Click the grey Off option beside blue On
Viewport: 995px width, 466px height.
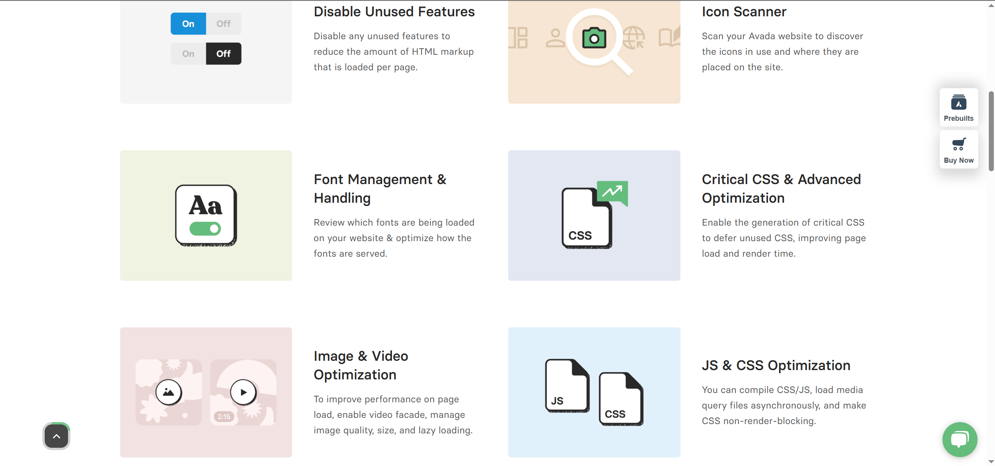223,24
